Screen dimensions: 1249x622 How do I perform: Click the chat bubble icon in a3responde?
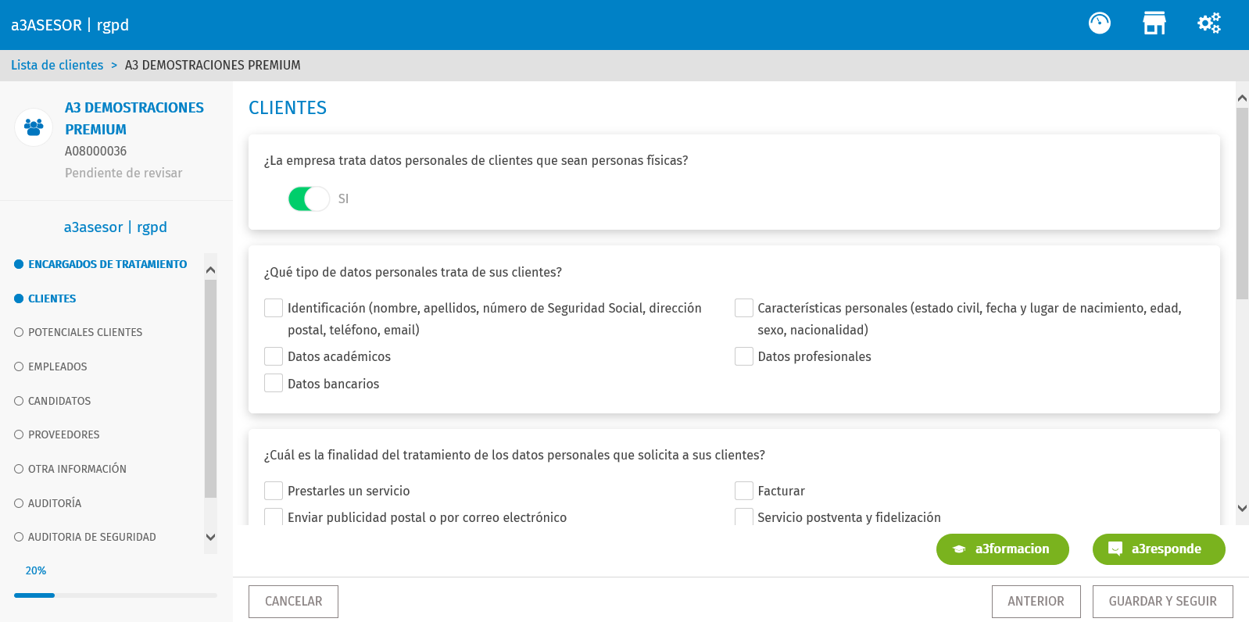click(1115, 549)
